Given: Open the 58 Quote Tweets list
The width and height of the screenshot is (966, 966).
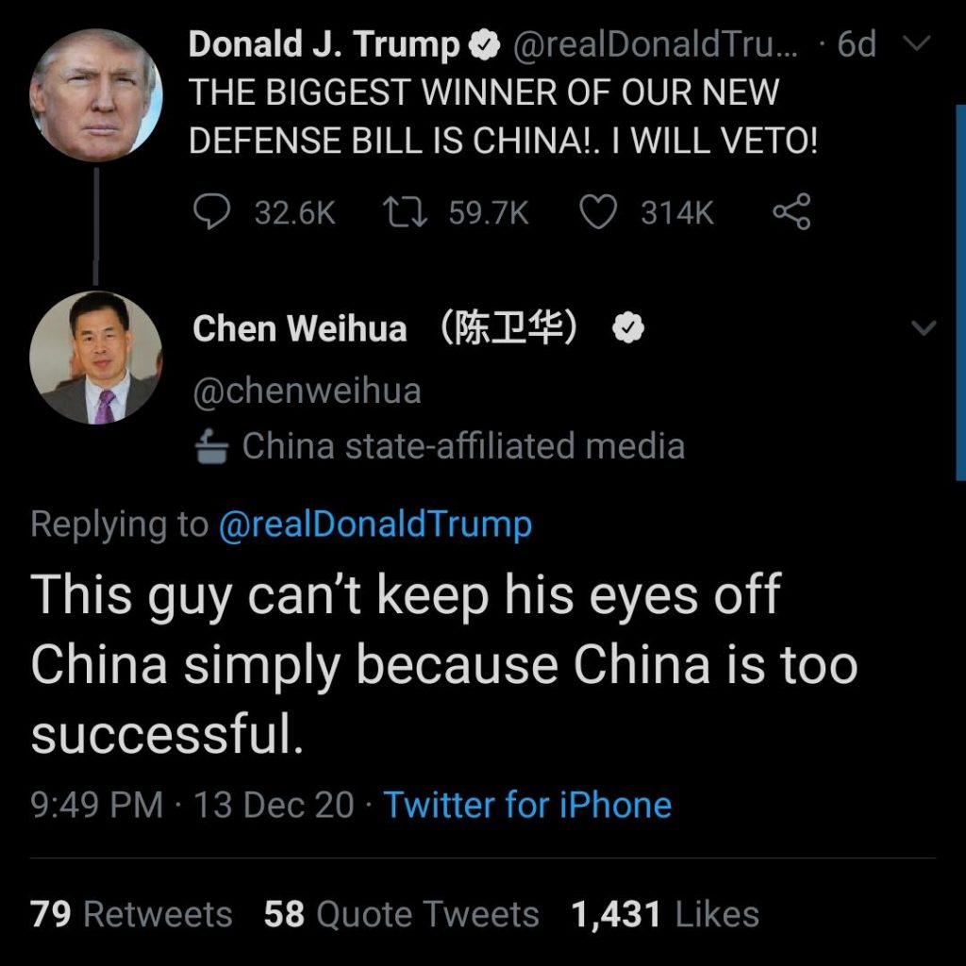Looking at the screenshot, I should click(x=401, y=913).
